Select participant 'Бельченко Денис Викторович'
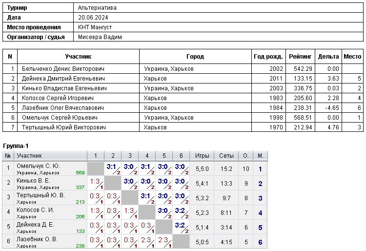The image size is (366, 251). (x=63, y=69)
